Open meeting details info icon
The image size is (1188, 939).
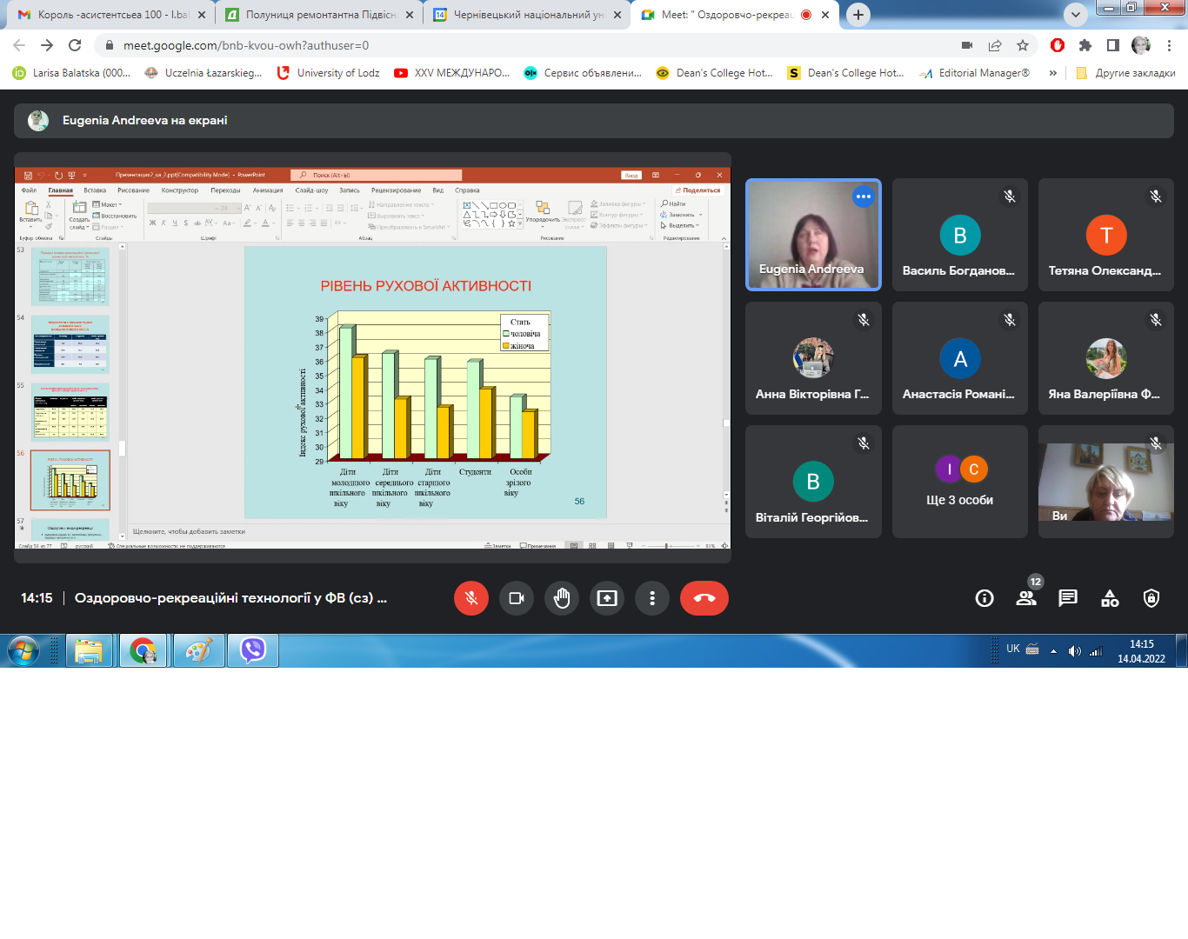point(984,598)
